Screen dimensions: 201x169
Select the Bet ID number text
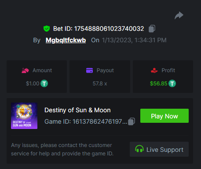[109, 29]
